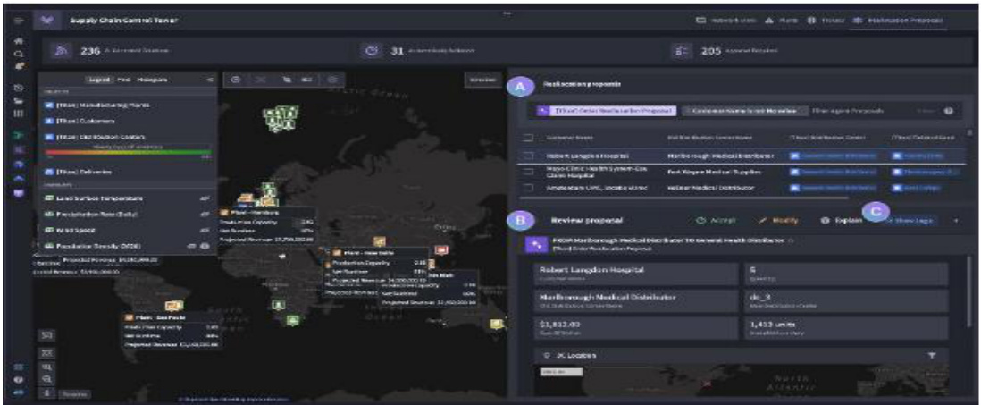This screenshot has width=981, height=405.
Task: Tick the checkbox for Robert Langdon Hospital
Action: [528, 156]
